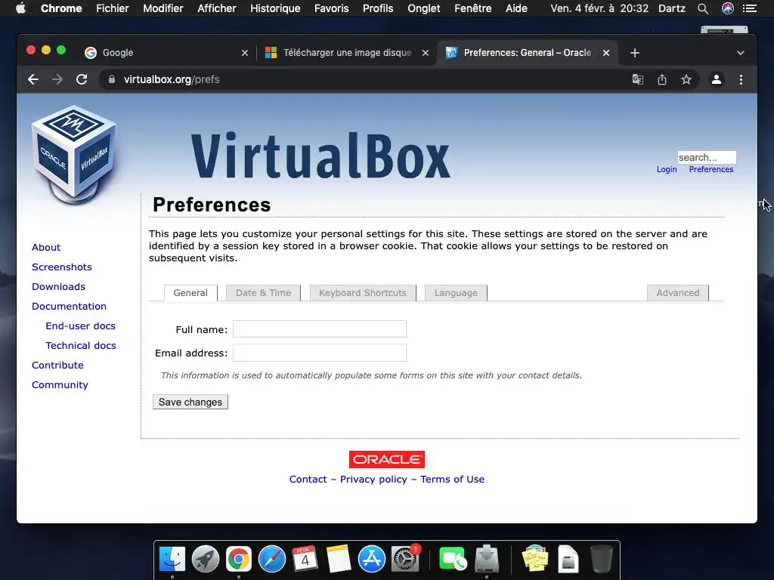774x580 pixels.
Task: Click the VirtualBox cube logo
Action: (x=74, y=154)
